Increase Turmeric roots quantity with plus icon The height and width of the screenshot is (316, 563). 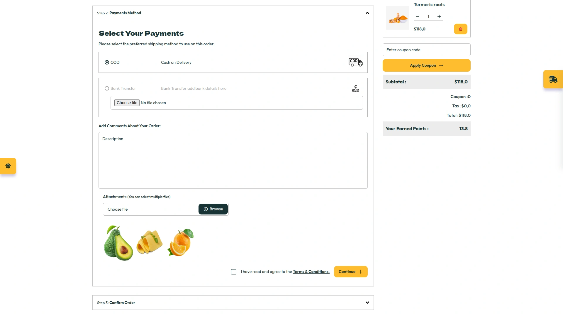point(439,16)
